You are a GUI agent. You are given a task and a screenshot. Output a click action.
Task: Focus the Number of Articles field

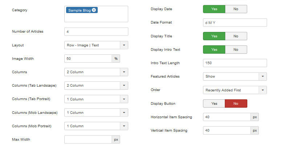click(x=96, y=32)
